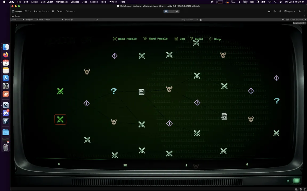Open the Window menu
This screenshot has height=191, width=307.
pyautogui.click(x=113, y=2)
